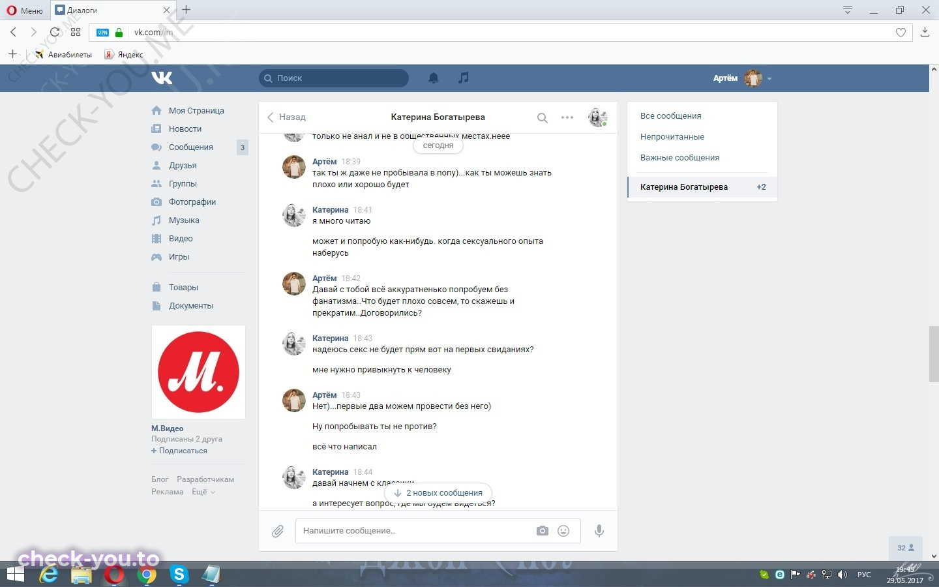Open Блог footer link

click(x=160, y=479)
